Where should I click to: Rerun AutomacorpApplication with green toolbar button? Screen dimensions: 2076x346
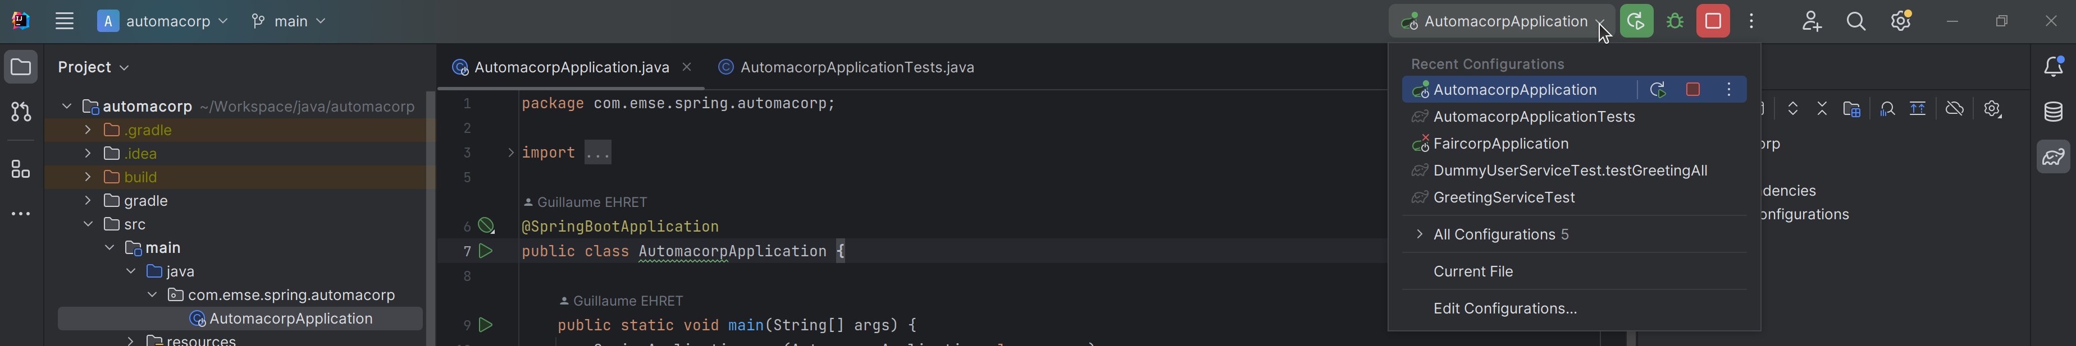[1636, 22]
